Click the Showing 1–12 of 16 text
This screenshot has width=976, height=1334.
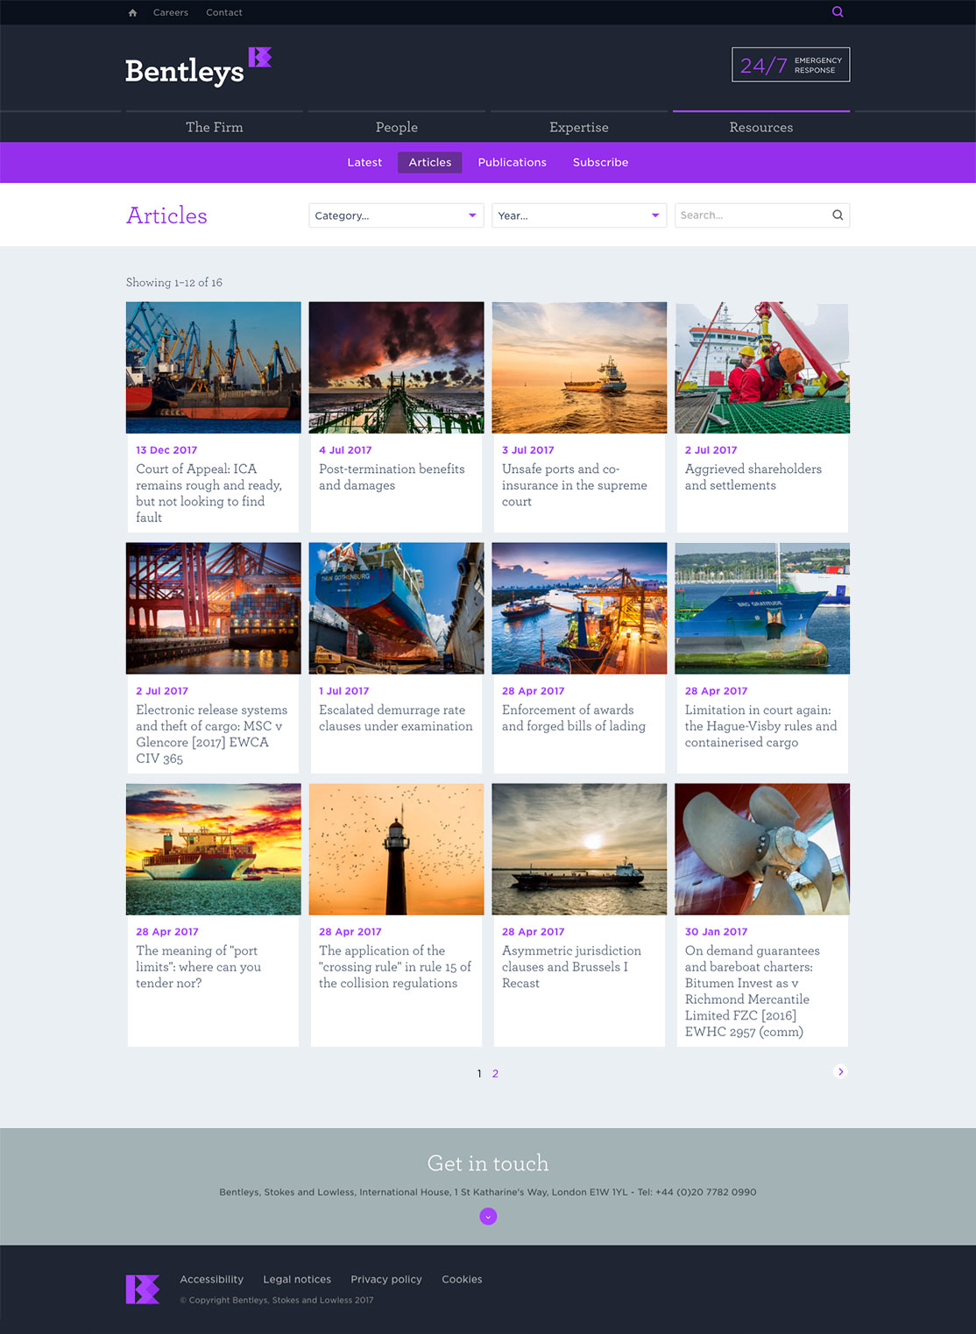[174, 282]
